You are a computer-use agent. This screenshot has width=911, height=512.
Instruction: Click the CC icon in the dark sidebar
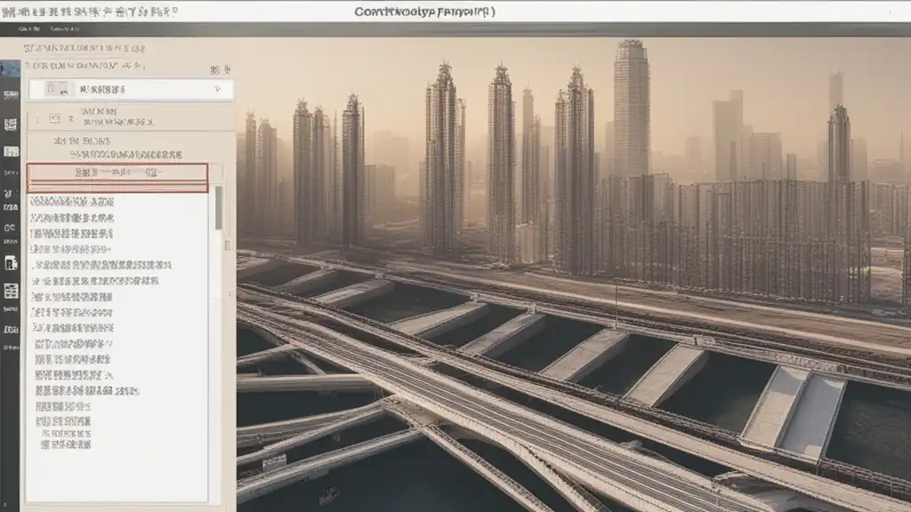tap(10, 228)
